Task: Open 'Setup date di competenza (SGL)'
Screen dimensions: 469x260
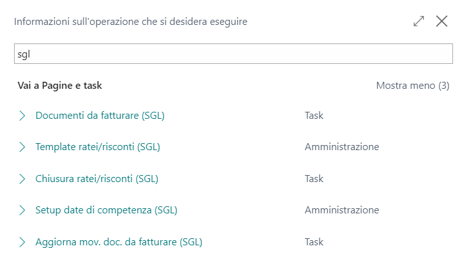Action: click(x=107, y=210)
